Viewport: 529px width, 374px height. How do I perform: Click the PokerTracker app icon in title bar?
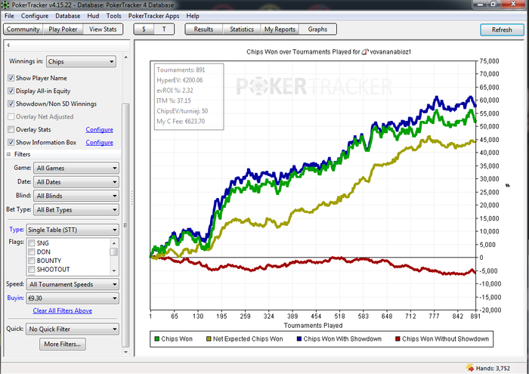point(5,5)
